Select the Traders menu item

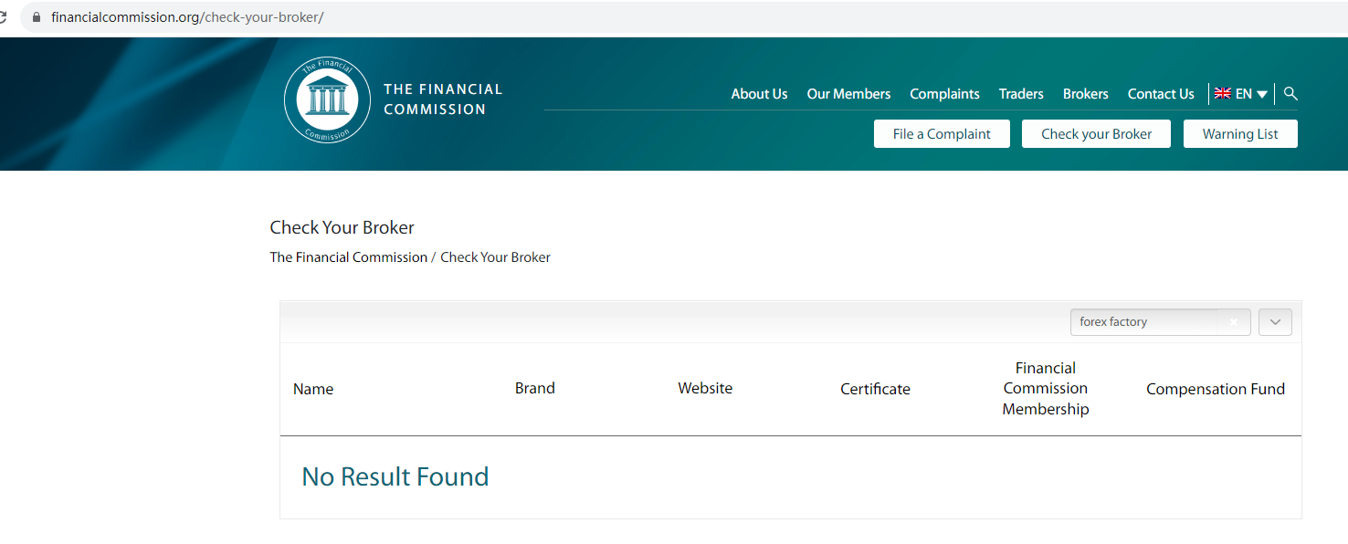(x=1021, y=94)
